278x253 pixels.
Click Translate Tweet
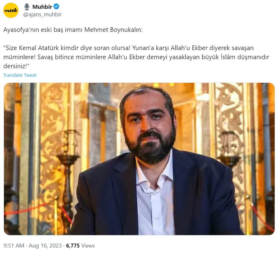coord(20,75)
